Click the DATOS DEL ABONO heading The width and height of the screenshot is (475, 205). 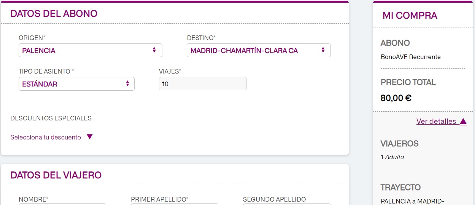54,14
